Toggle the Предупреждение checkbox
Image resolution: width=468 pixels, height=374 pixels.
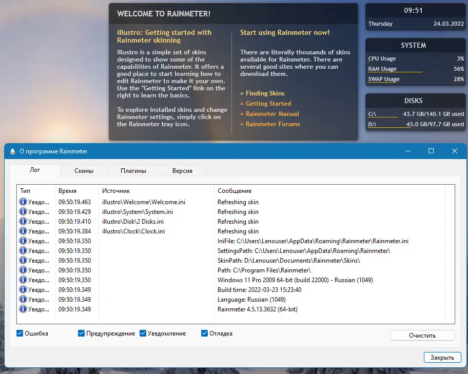81,333
